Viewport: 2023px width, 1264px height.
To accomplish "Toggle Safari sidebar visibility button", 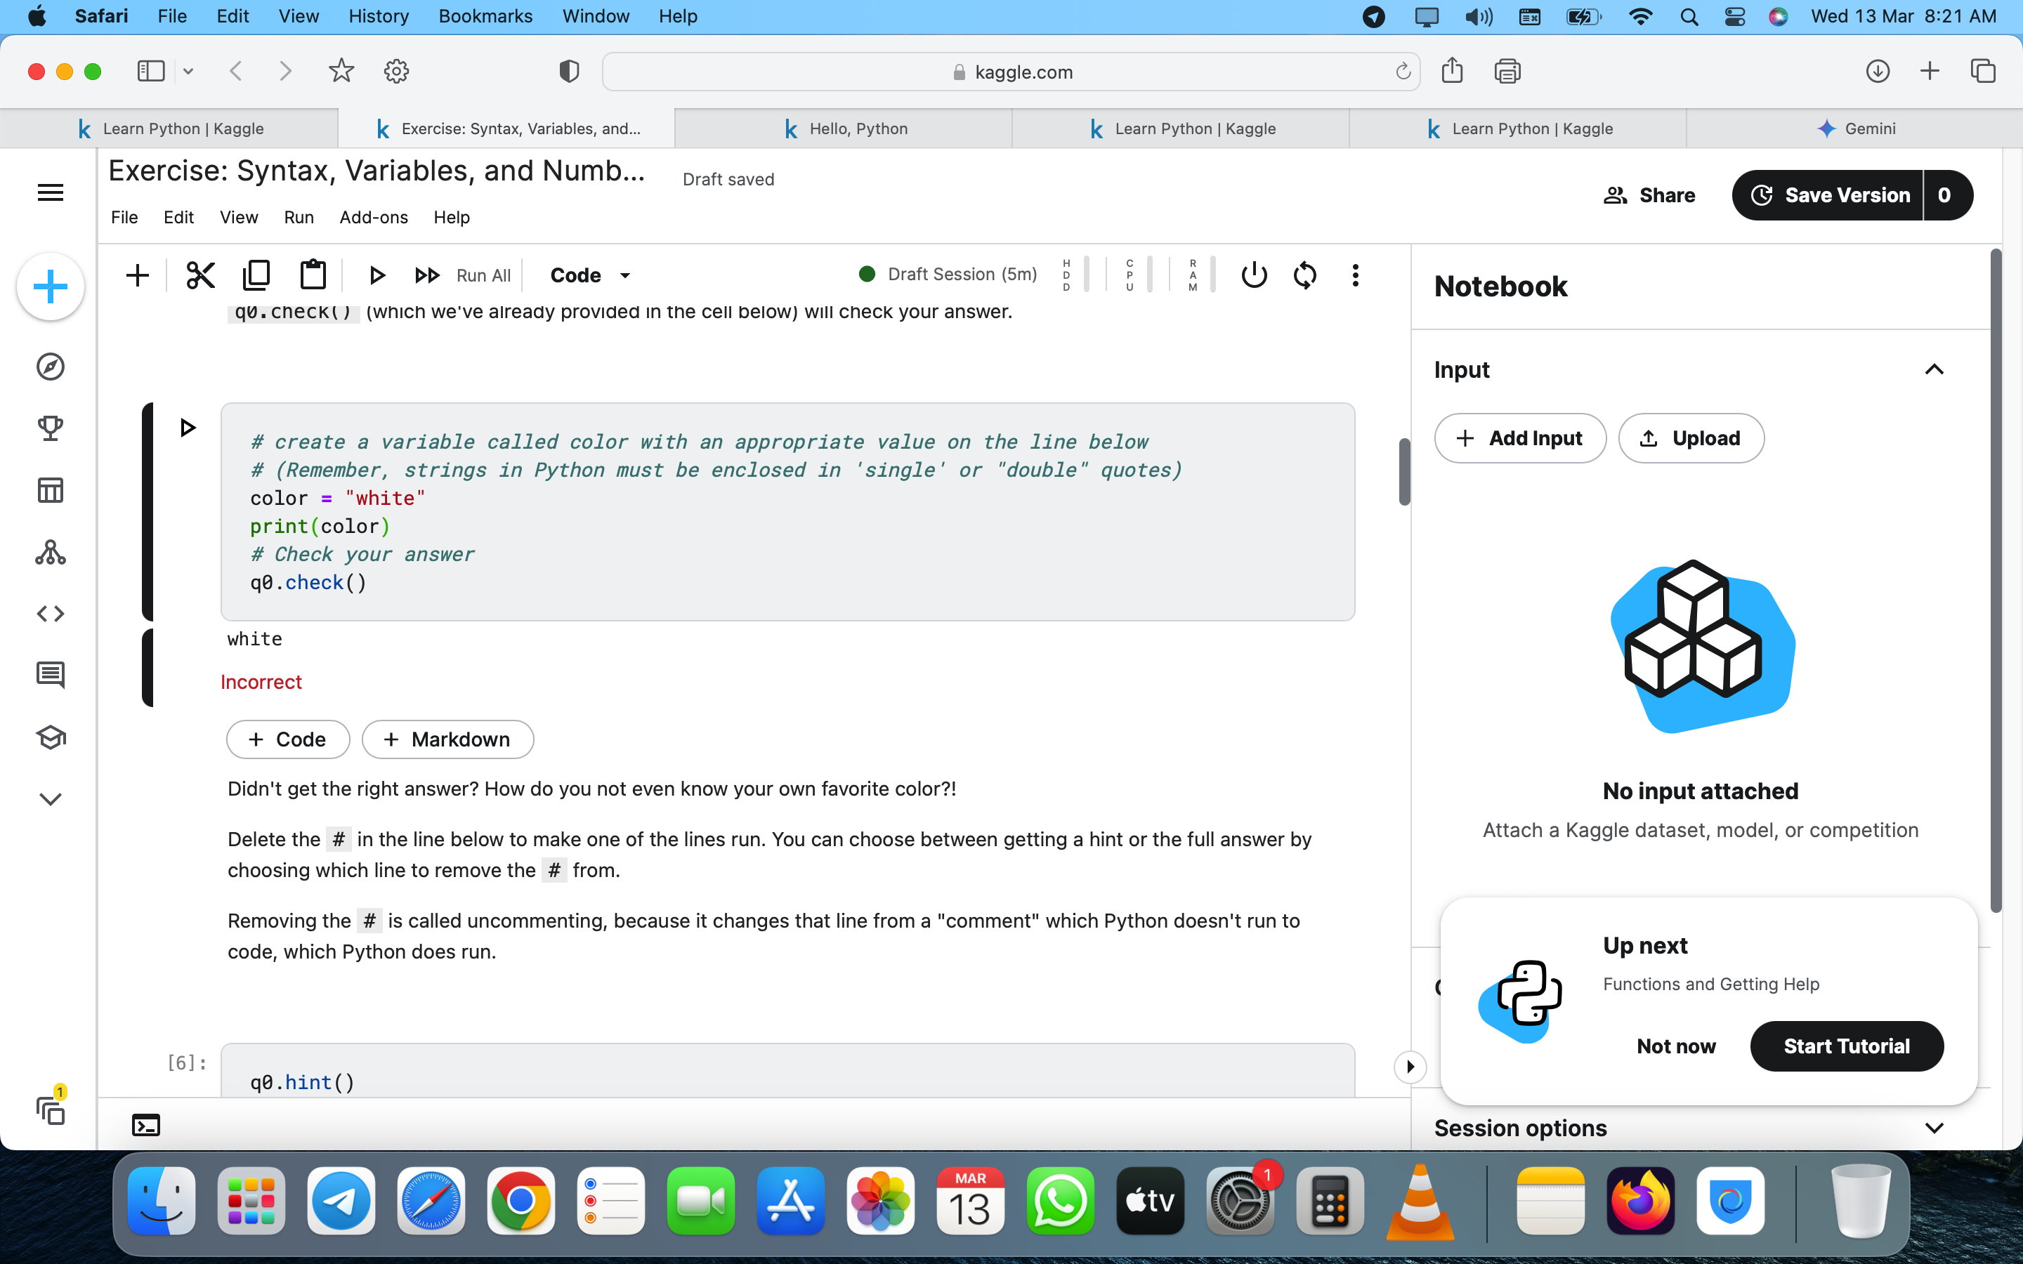I will pos(151,72).
